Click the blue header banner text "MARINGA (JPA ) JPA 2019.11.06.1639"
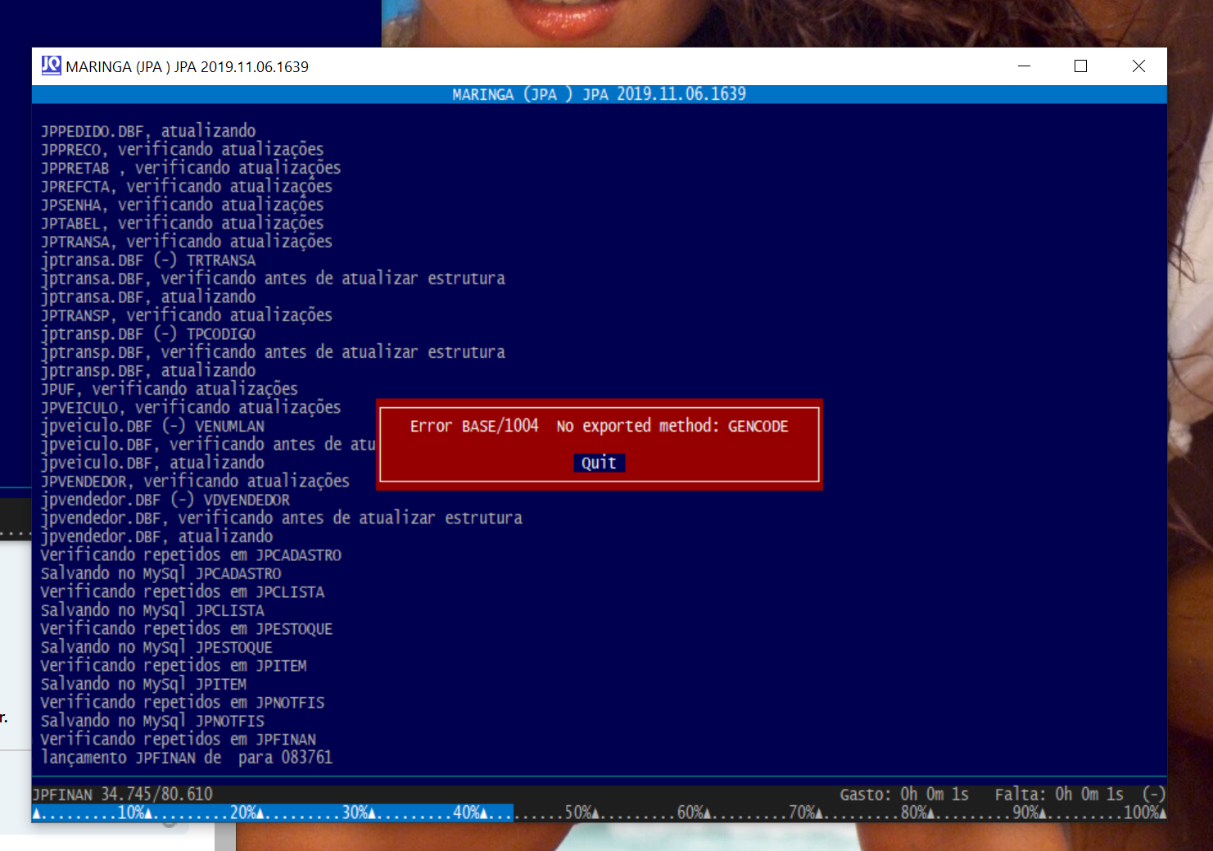This screenshot has width=1213, height=851. point(599,94)
